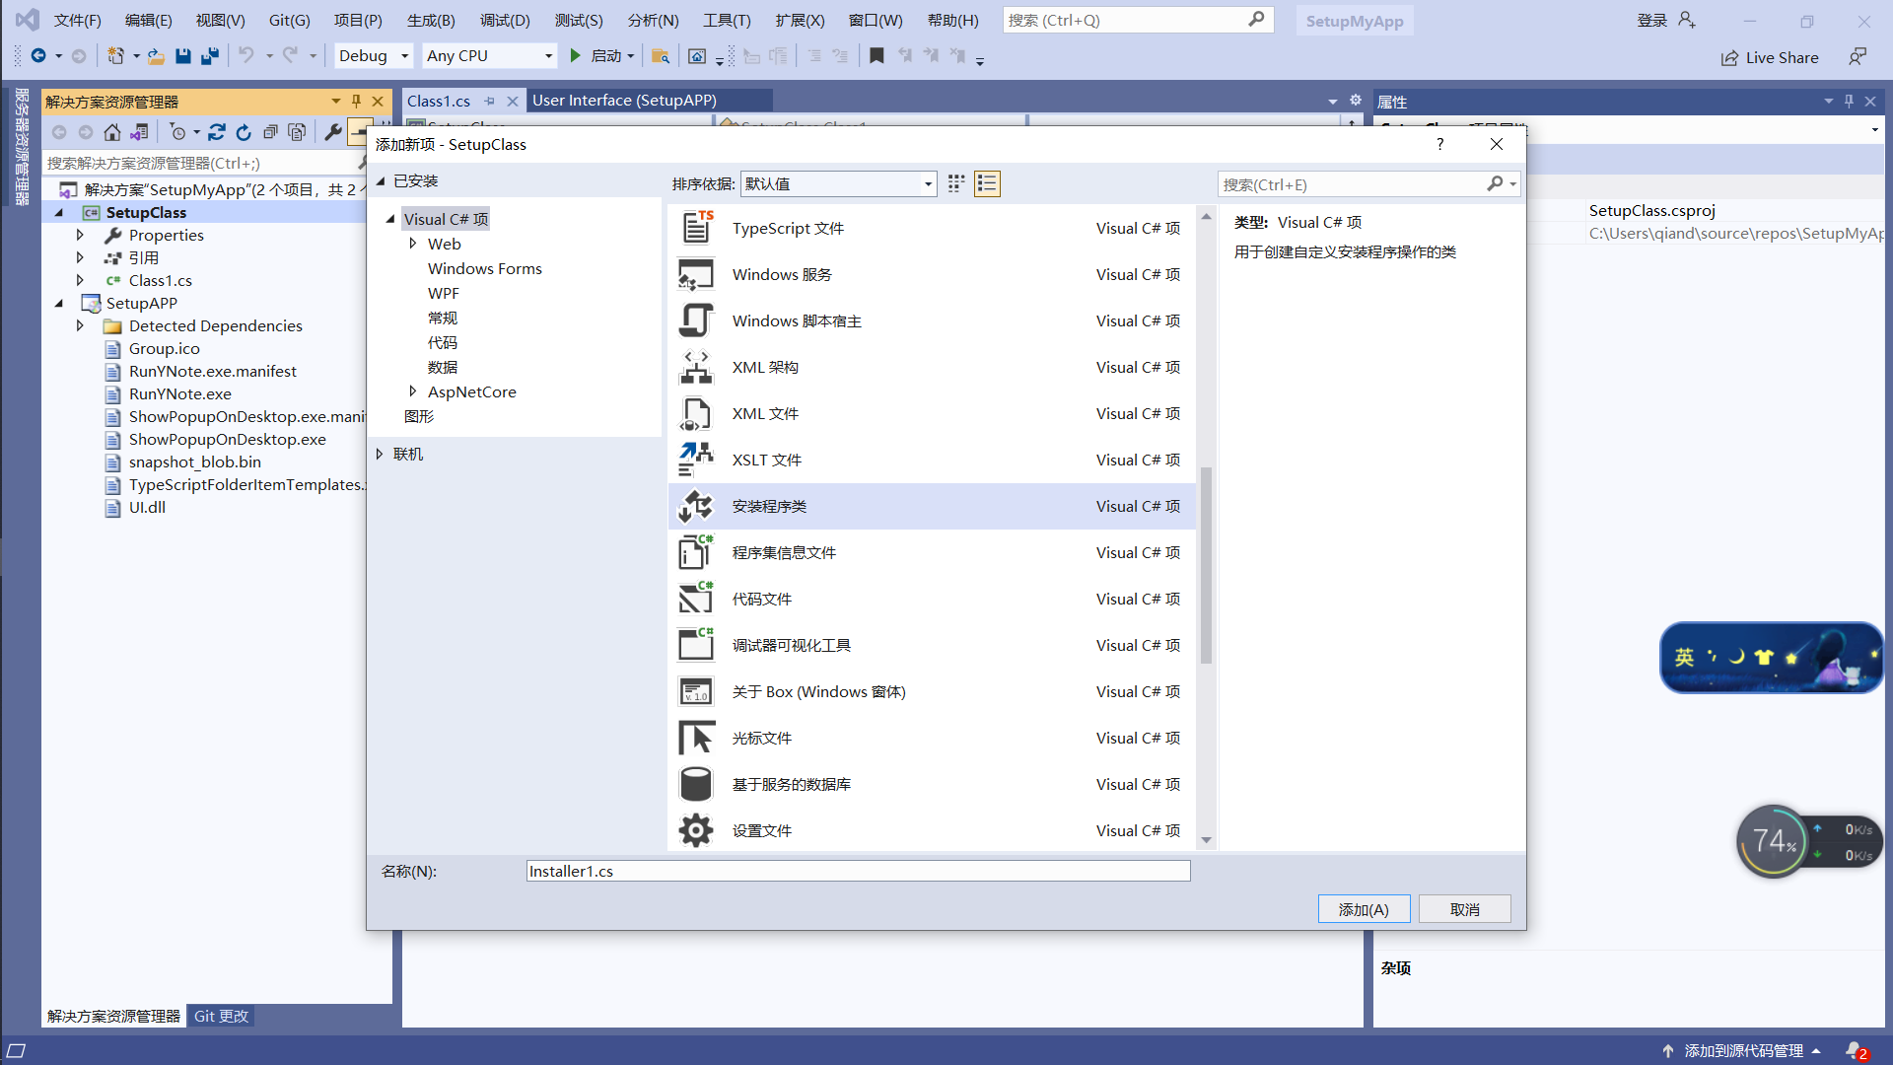This screenshot has width=1893, height=1065.
Task: Open the Debug configuration dropdown
Action: pos(404,56)
